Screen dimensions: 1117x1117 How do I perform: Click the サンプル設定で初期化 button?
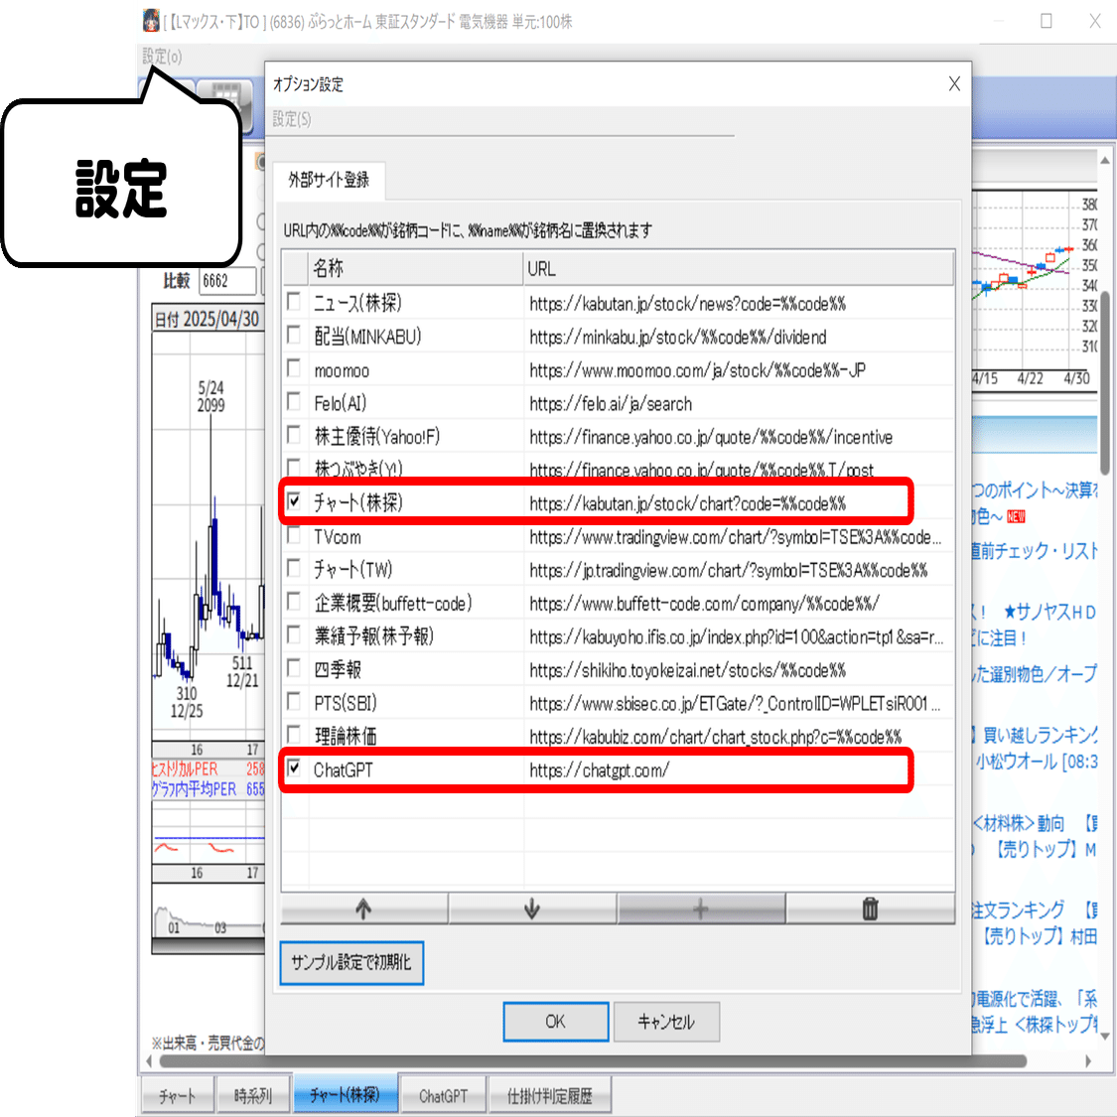(351, 962)
